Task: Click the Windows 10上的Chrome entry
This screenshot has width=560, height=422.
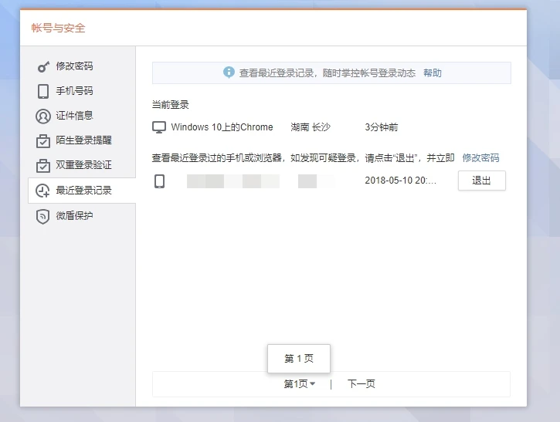Action: click(x=222, y=127)
